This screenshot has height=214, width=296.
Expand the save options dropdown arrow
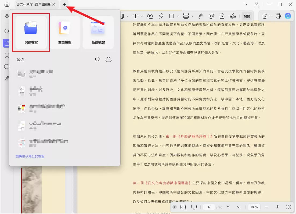(271, 16)
